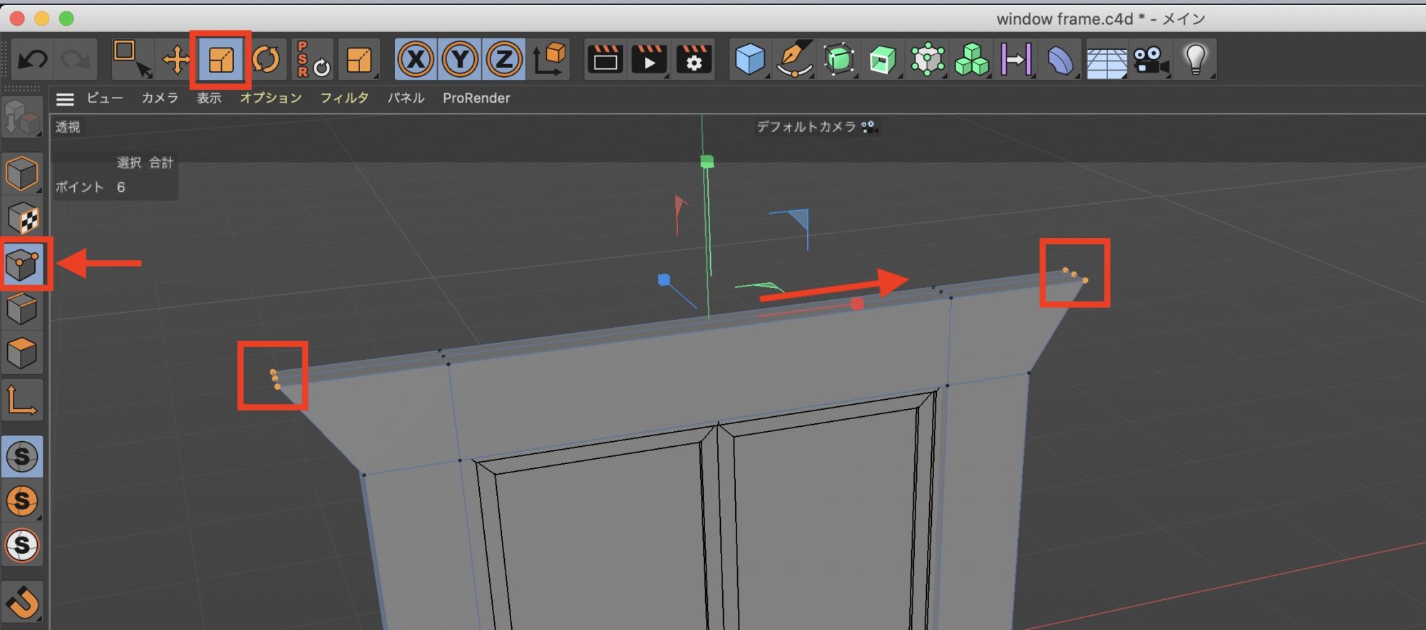Image resolution: width=1426 pixels, height=630 pixels.
Task: Click the ProRender menu item
Action: (476, 98)
